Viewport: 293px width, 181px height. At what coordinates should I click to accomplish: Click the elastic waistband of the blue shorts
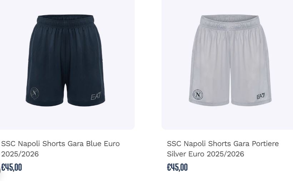tap(65, 21)
